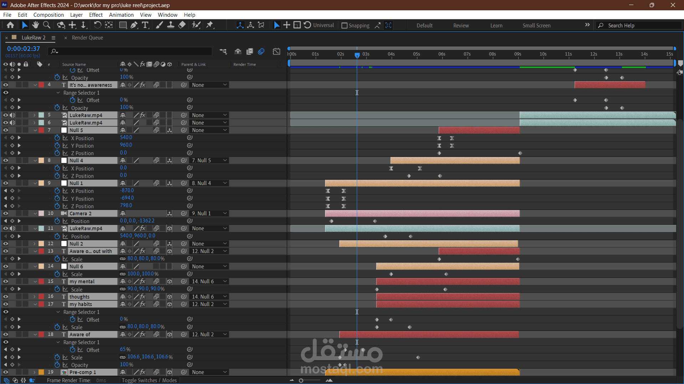Open the Layer menu
Image resolution: width=684 pixels, height=384 pixels.
(76, 15)
